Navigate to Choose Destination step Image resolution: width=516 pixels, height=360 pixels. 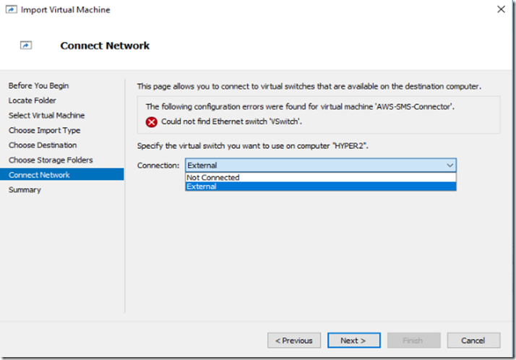(x=43, y=145)
